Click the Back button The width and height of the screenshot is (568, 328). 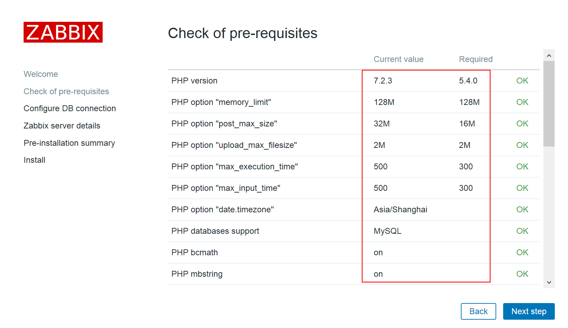coord(479,311)
